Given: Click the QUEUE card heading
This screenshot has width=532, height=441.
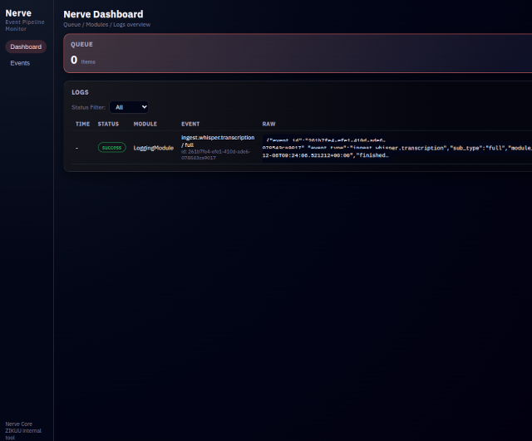Looking at the screenshot, I should pyautogui.click(x=81, y=44).
